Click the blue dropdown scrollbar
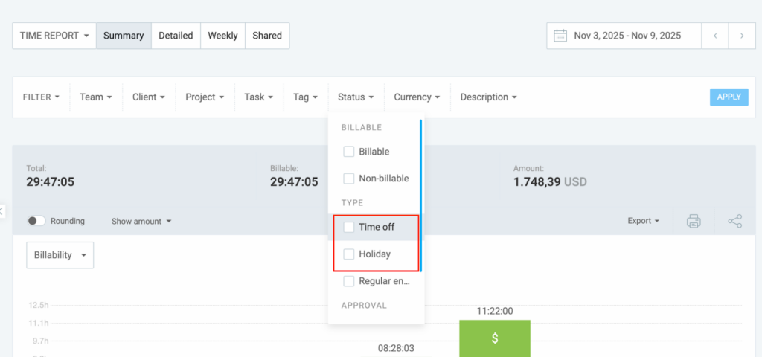This screenshot has width=762, height=357. click(421, 193)
